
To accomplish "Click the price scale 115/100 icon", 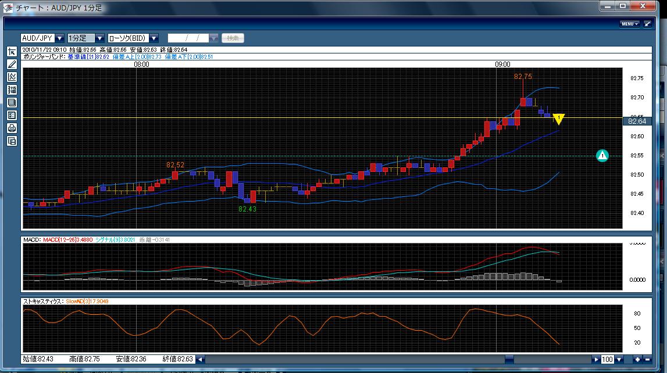I will pos(12,89).
